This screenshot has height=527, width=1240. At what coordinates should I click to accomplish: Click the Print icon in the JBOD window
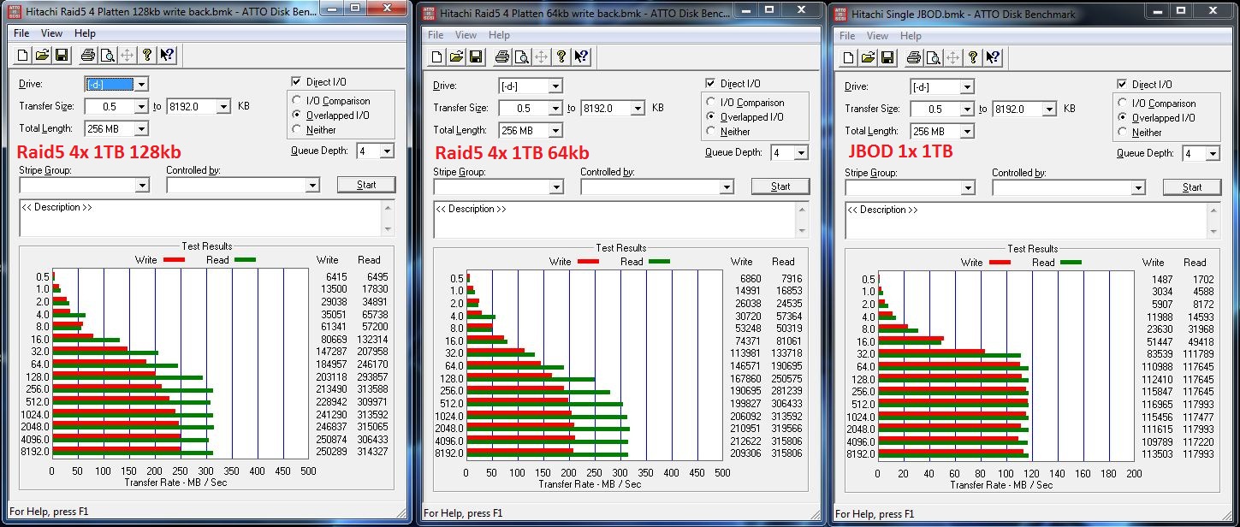click(912, 58)
